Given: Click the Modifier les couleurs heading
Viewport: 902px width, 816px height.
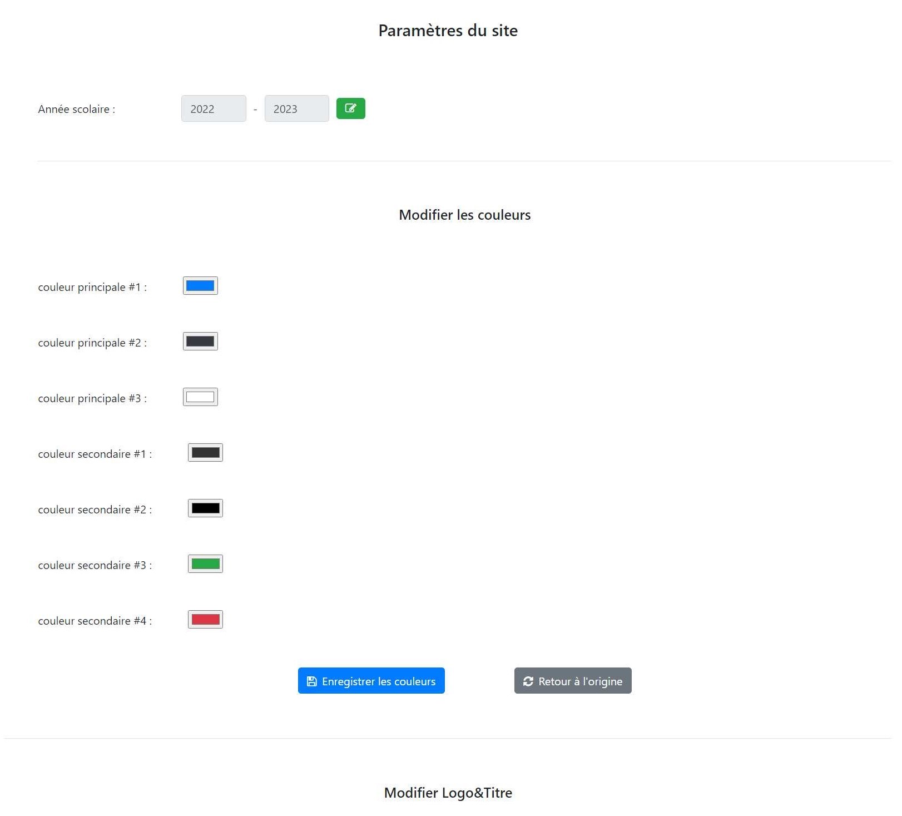Looking at the screenshot, I should (x=464, y=215).
